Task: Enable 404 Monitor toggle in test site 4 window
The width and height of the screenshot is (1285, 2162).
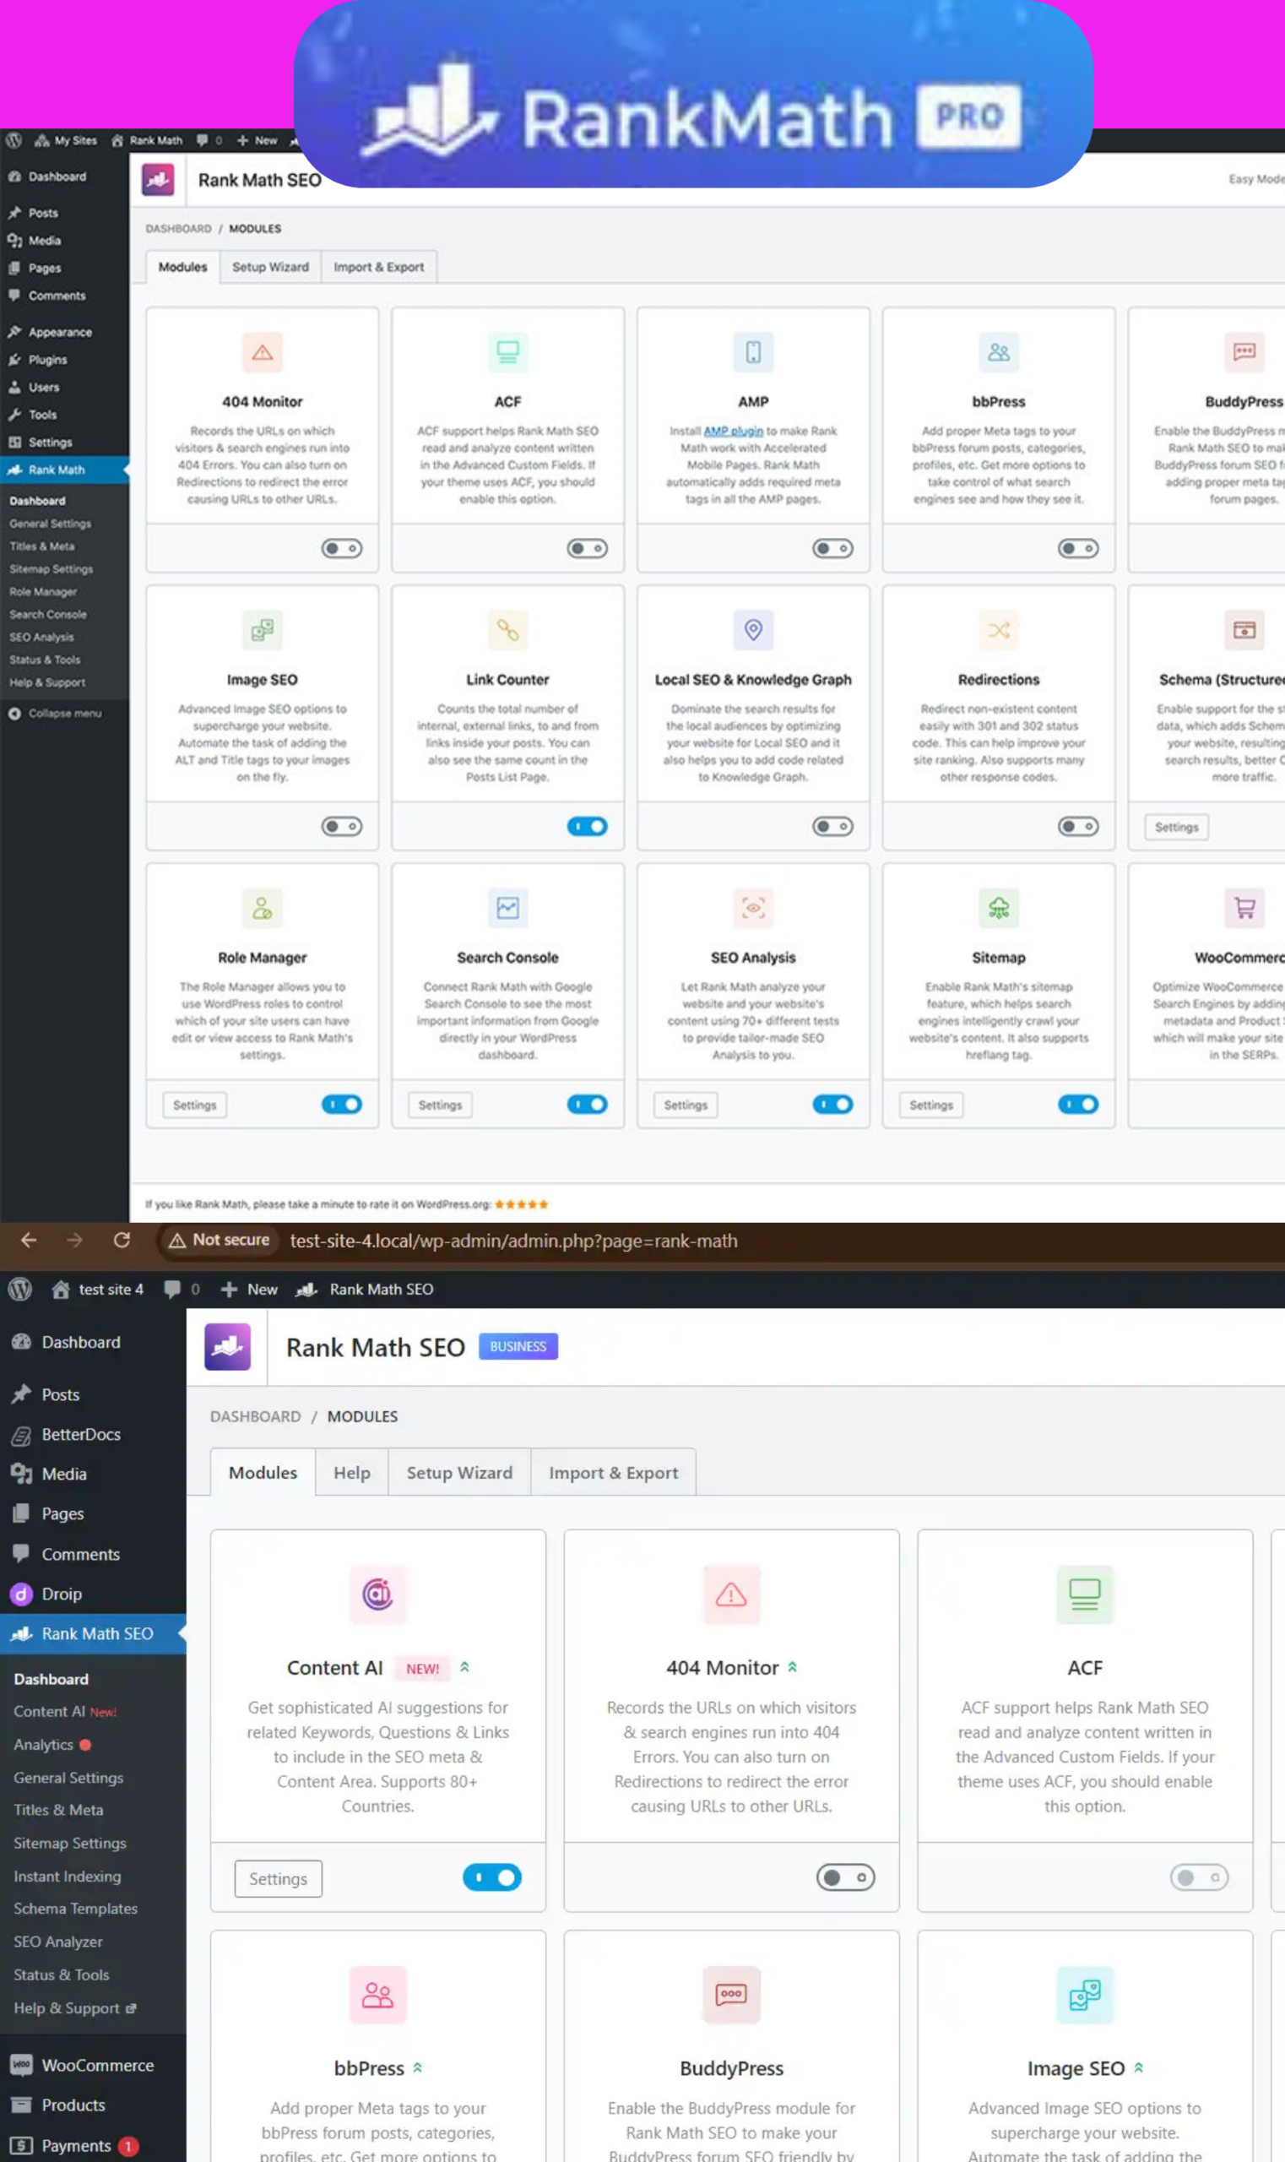Action: [846, 1878]
